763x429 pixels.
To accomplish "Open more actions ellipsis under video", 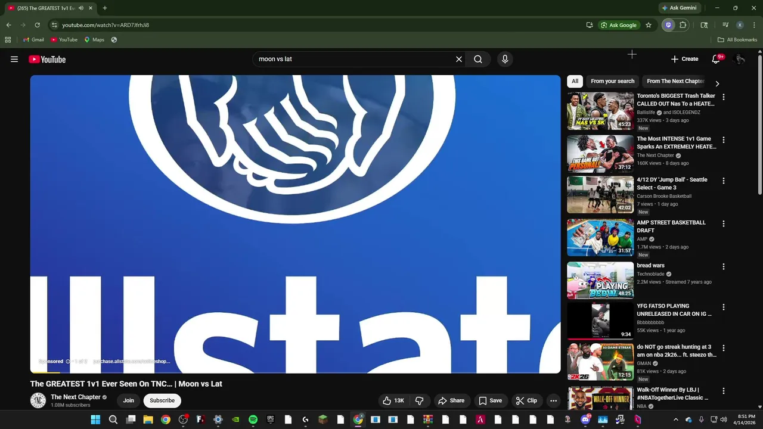I will pyautogui.click(x=553, y=400).
